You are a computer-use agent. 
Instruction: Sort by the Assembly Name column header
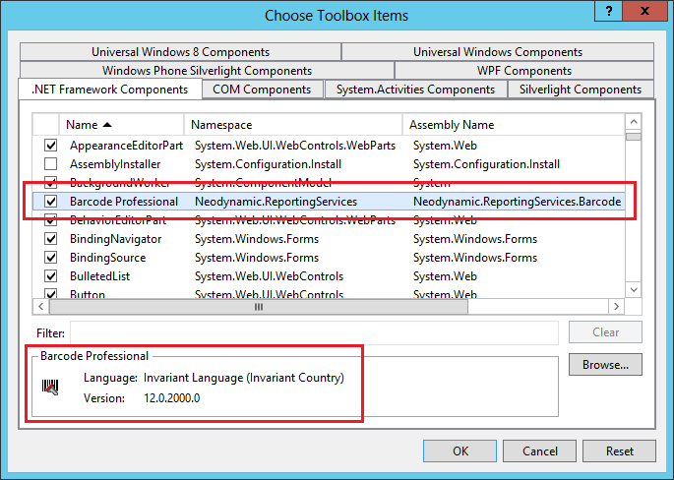click(x=514, y=125)
